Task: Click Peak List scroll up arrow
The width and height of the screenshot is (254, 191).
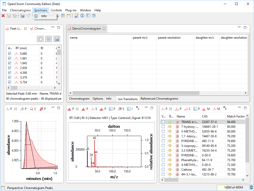Action: click(59, 47)
